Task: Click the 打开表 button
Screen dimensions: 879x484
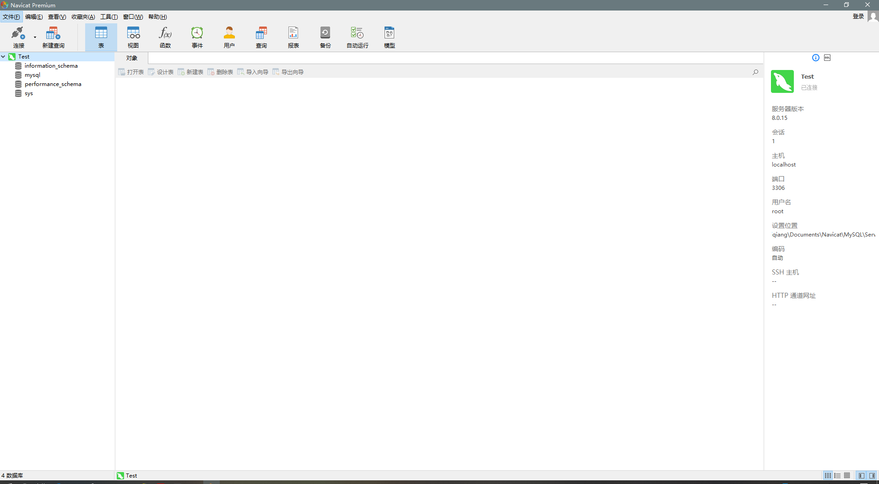Action: point(131,72)
